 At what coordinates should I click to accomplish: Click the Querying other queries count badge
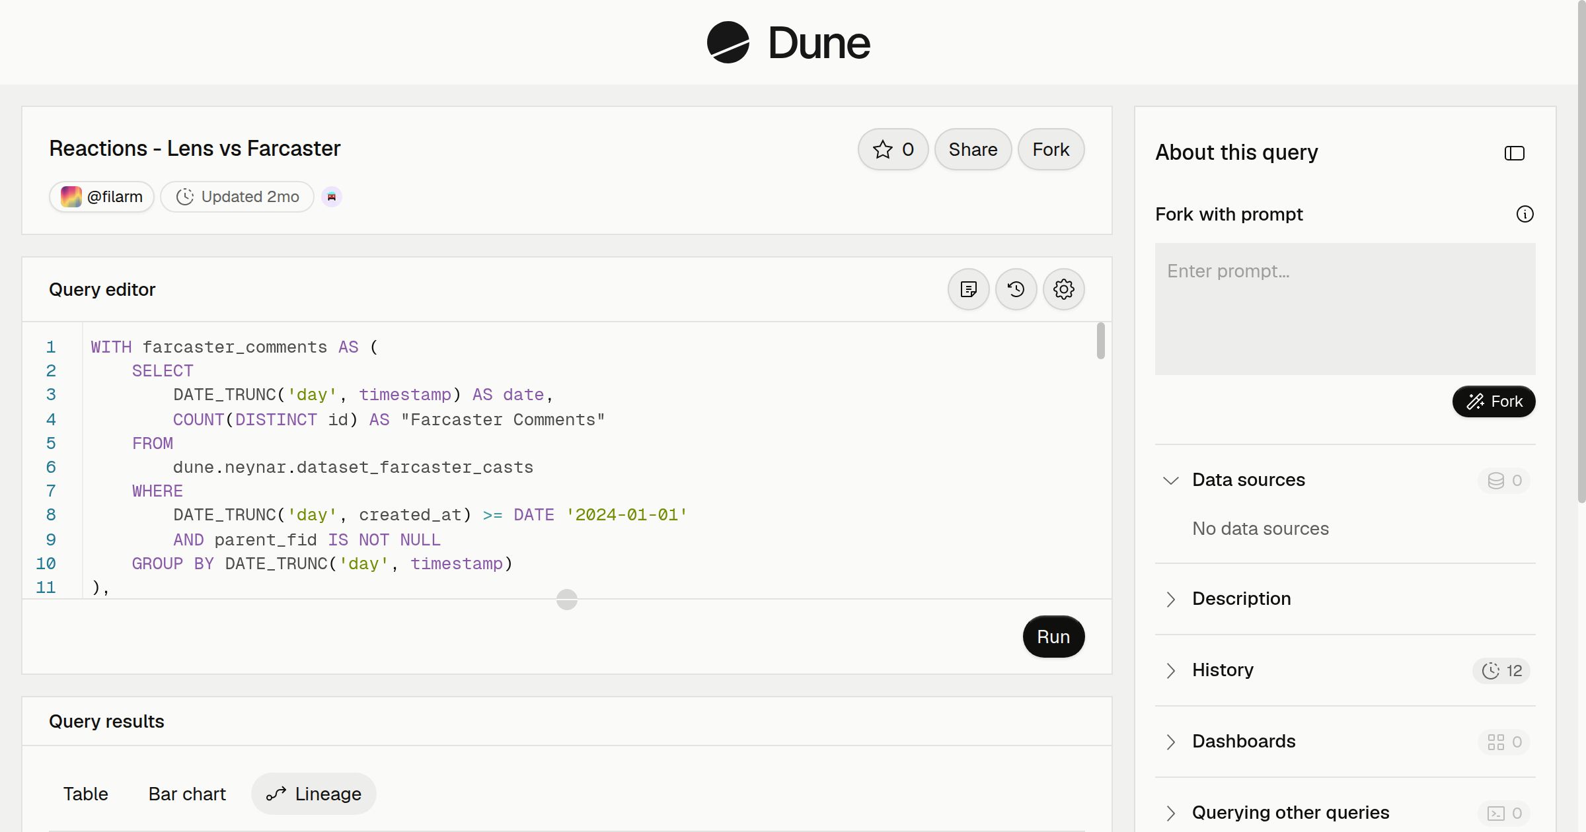click(1505, 814)
